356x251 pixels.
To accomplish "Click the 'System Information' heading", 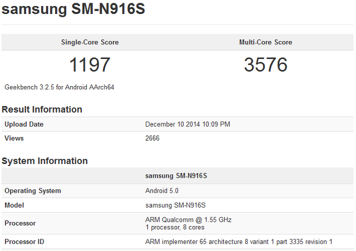I will (x=44, y=161).
